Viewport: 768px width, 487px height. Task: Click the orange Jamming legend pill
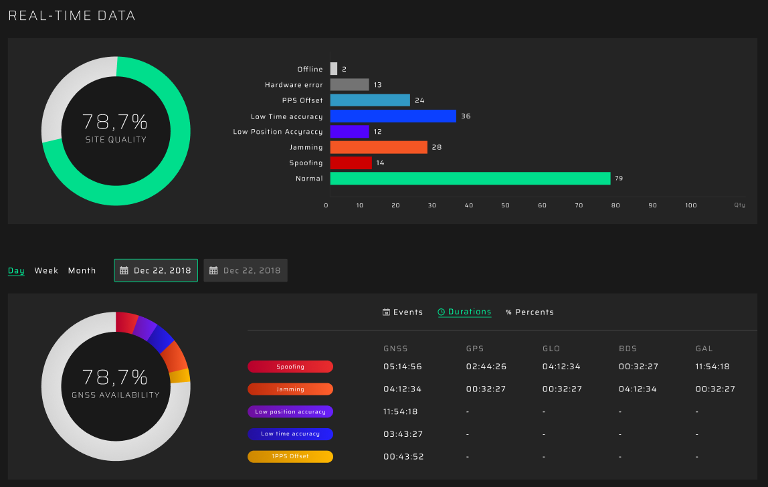pos(290,389)
